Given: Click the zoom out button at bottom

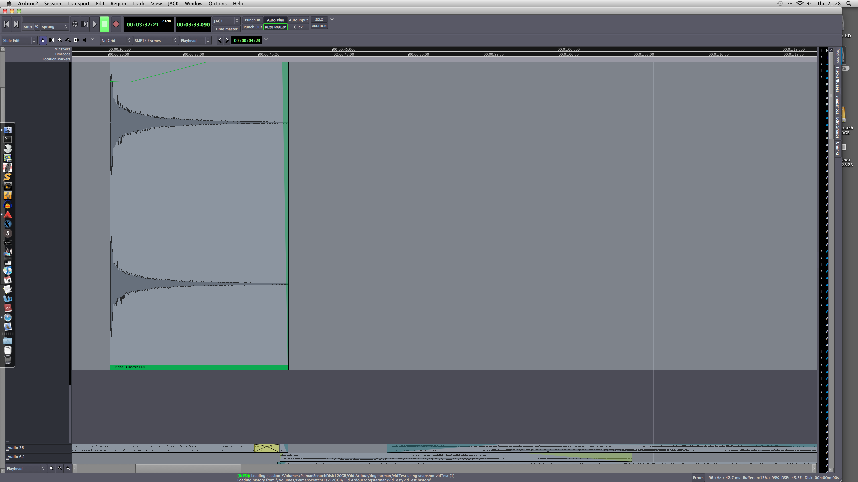Looking at the screenshot, I should pyautogui.click(x=51, y=468).
